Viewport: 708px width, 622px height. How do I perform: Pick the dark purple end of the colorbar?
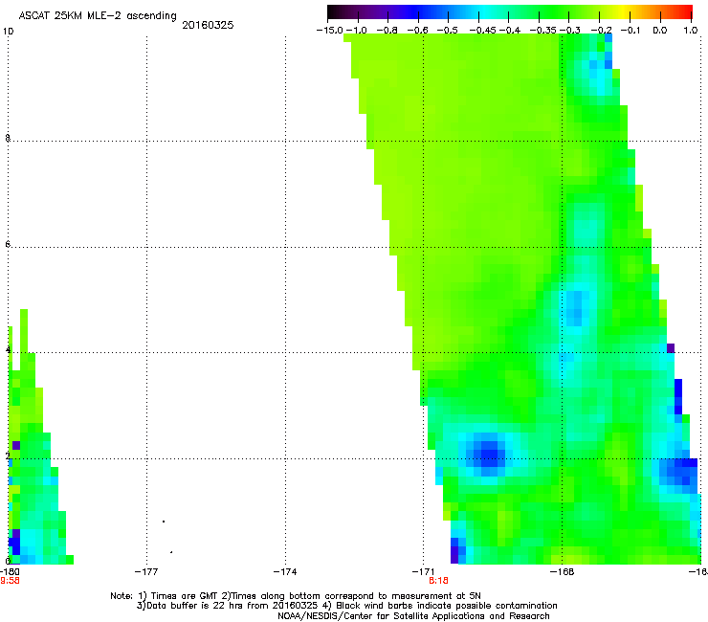click(334, 11)
